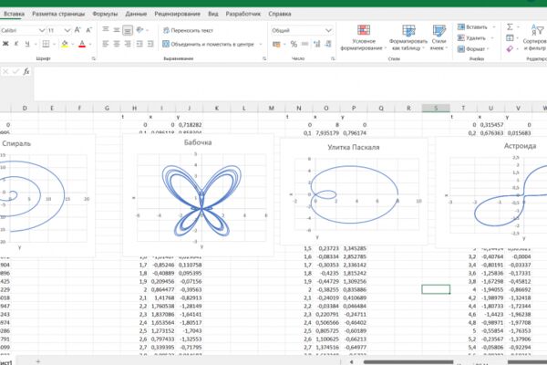Open the Рецензирование tab
The height and width of the screenshot is (365, 547).
coord(177,14)
